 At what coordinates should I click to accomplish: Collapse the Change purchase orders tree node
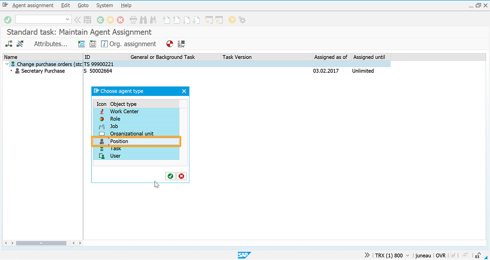[7, 64]
